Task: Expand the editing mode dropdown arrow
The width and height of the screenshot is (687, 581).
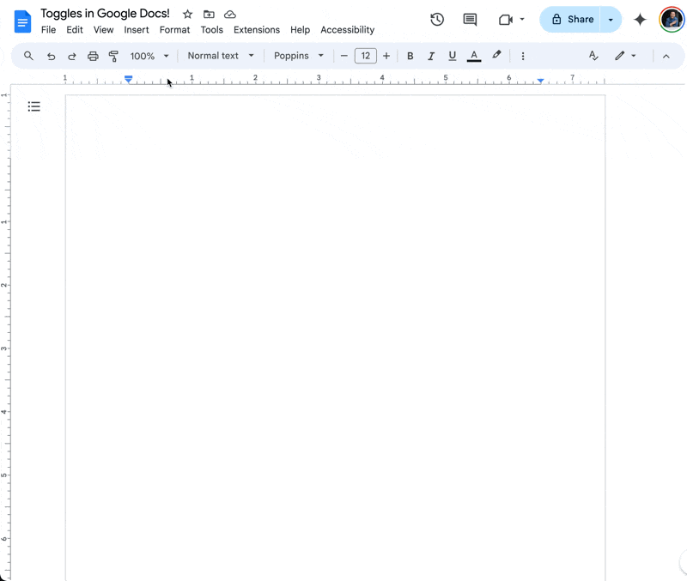Action: (634, 56)
